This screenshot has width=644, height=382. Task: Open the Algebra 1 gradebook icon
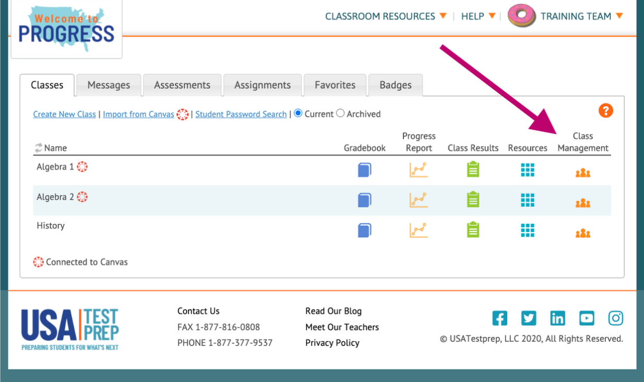click(x=364, y=170)
